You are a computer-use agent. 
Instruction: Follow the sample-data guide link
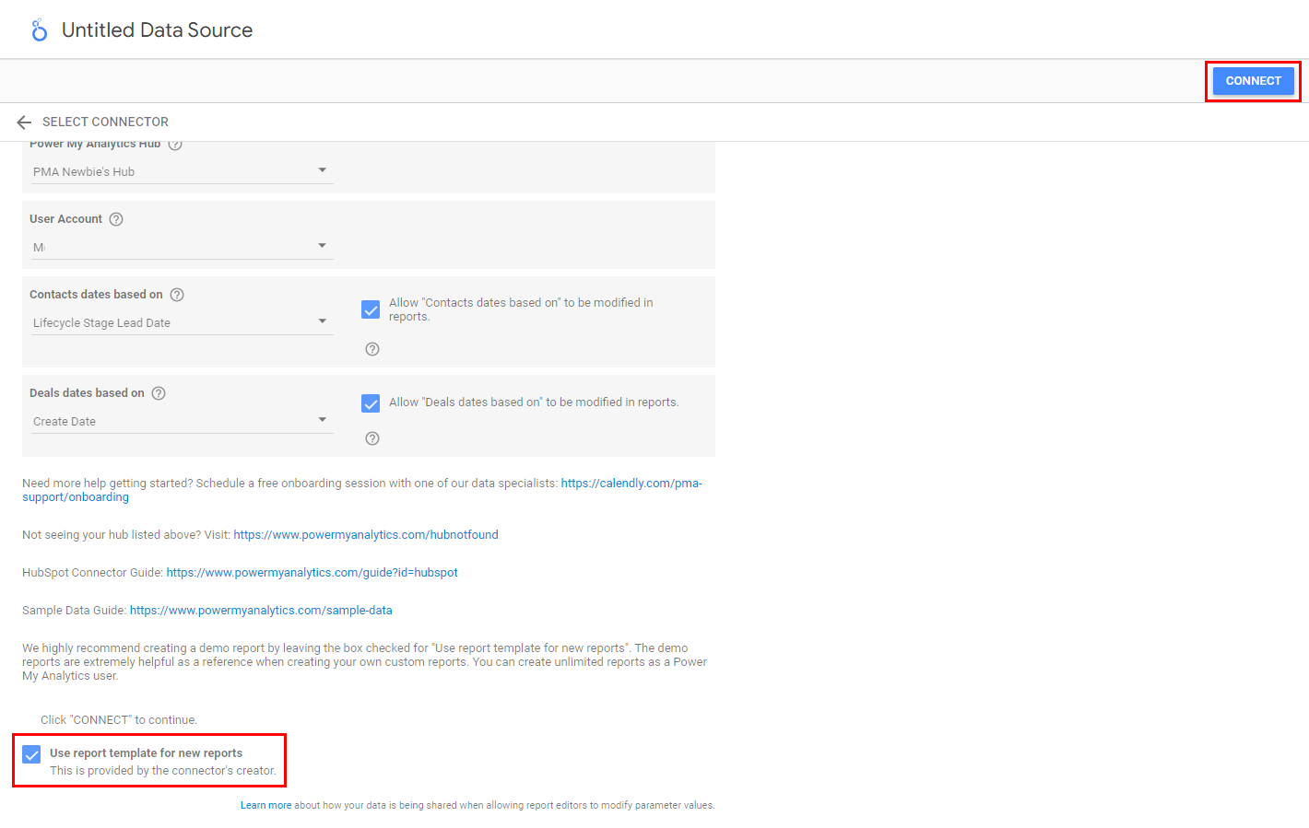[261, 611]
